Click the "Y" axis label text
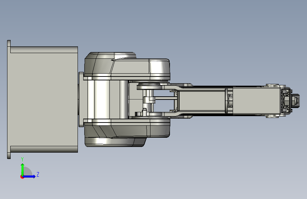Viewport: 307px width, 199px height. 22,159
